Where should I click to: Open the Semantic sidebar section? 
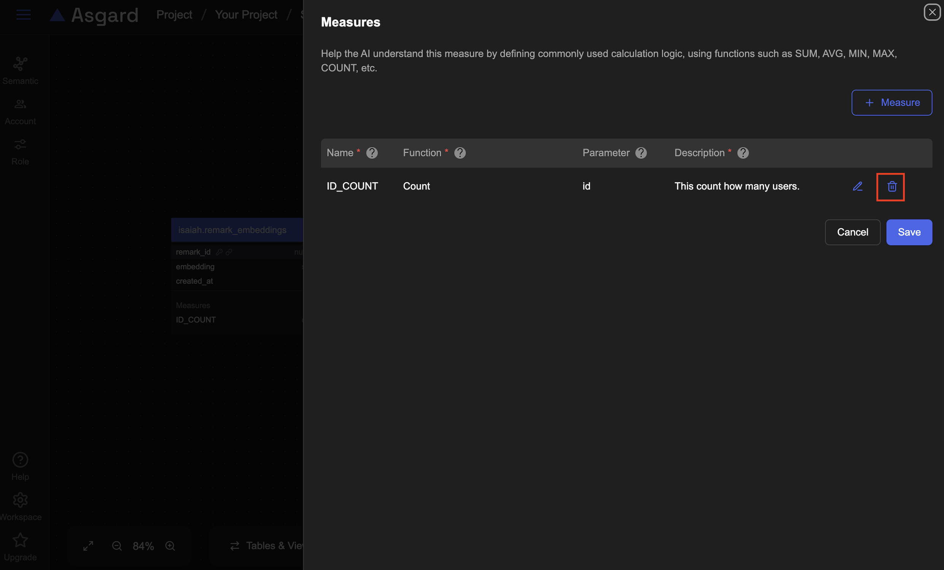[20, 70]
